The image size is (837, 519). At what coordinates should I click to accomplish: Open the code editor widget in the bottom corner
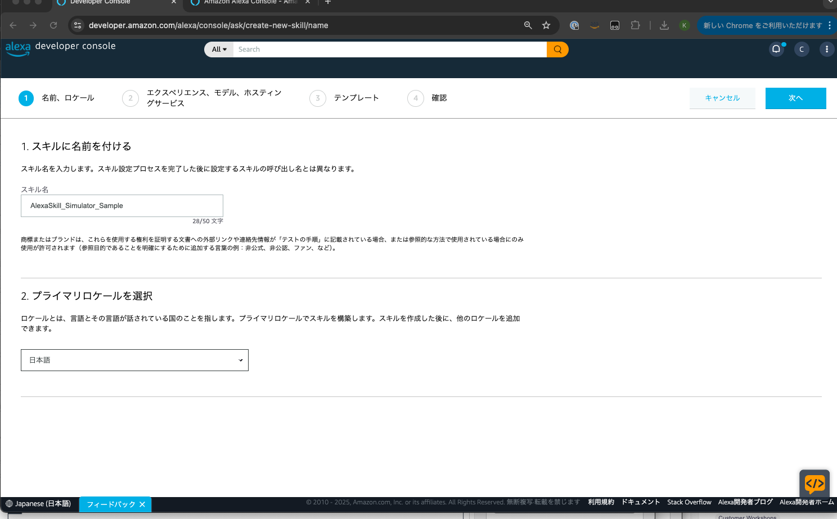pyautogui.click(x=814, y=484)
